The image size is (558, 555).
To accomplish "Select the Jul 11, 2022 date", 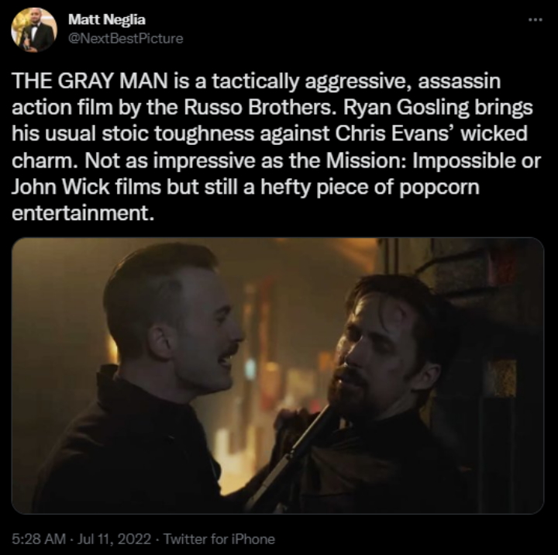I will tap(114, 539).
